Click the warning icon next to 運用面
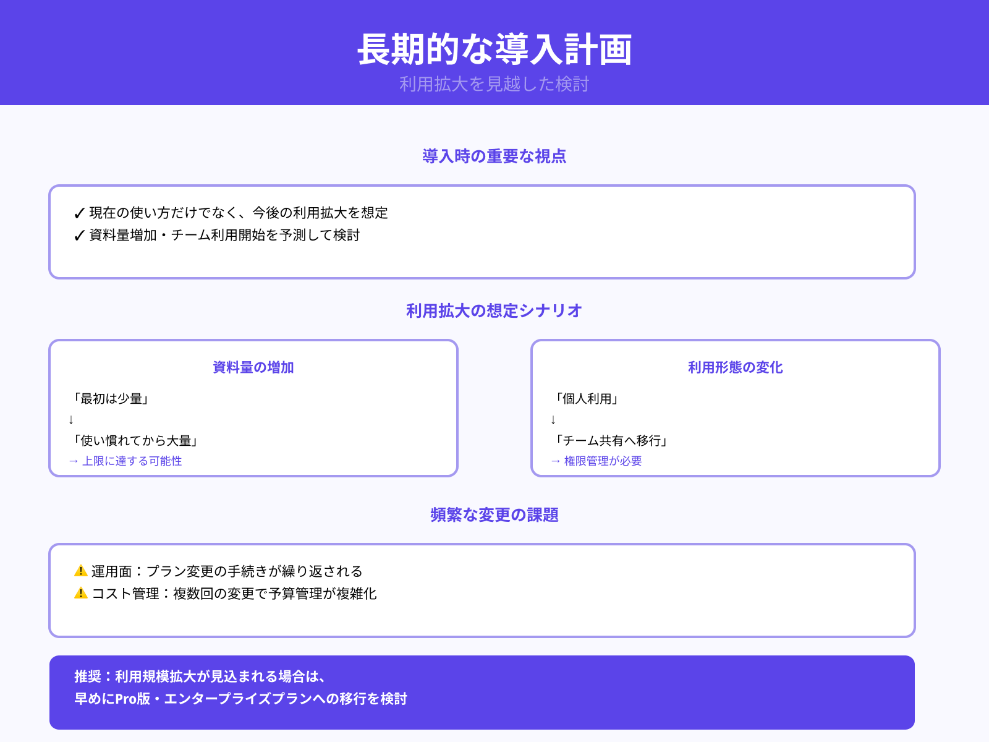Viewport: 989px width, 742px height. (x=79, y=571)
